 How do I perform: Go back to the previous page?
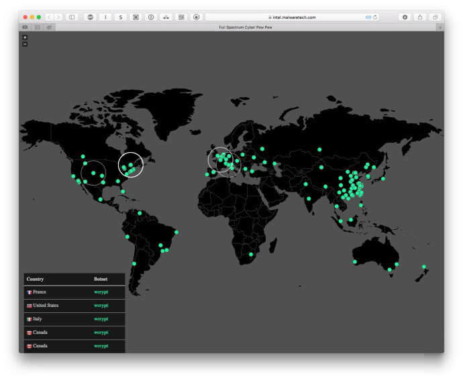coord(49,17)
